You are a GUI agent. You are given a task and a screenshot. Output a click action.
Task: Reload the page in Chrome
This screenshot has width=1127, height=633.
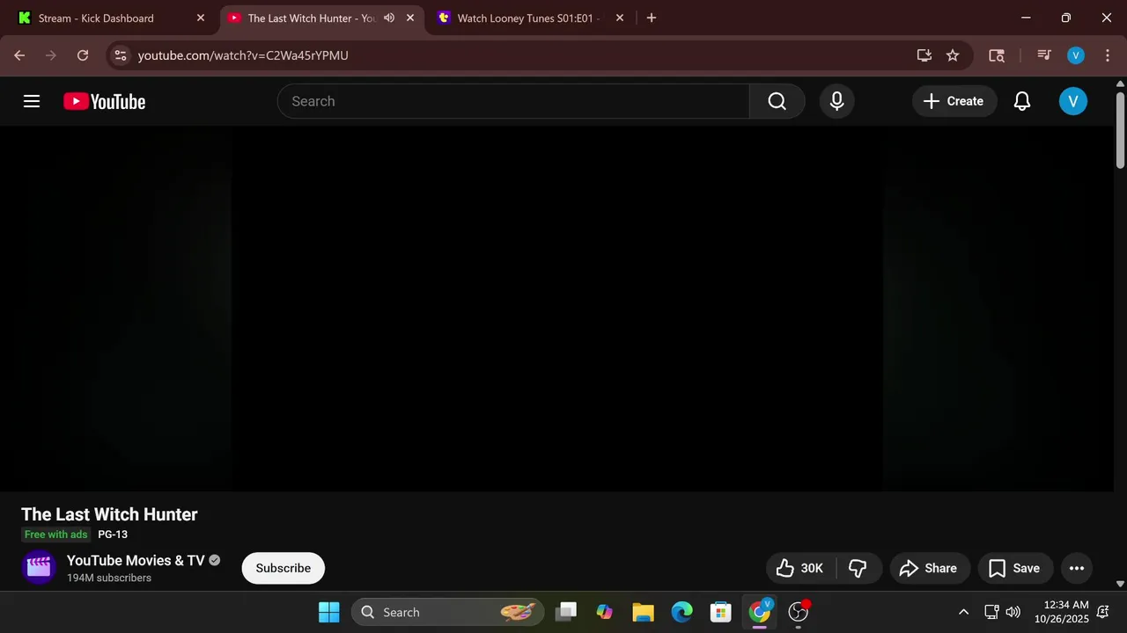tap(83, 55)
